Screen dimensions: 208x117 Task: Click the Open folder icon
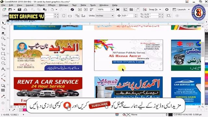click(10, 9)
